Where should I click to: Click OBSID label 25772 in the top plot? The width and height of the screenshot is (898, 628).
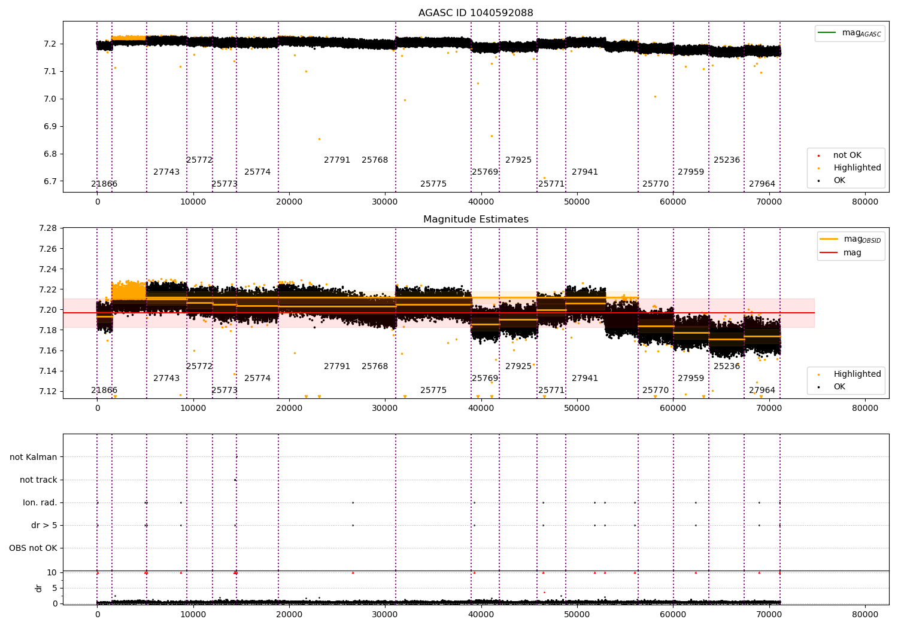pyautogui.click(x=199, y=160)
